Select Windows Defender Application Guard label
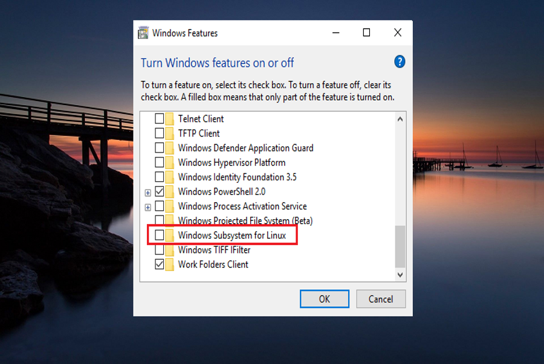This screenshot has width=544, height=364. 245,148
